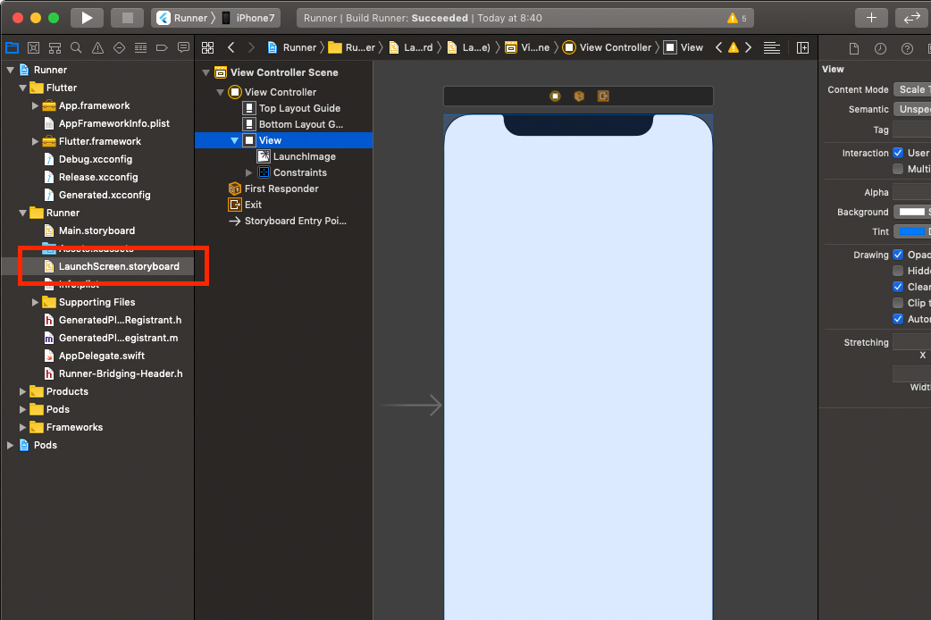Choose the iPhone7 run destination
The image size is (931, 620).
point(248,18)
